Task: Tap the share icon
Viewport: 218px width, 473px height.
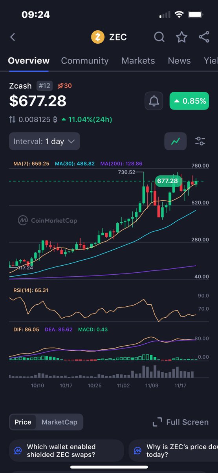Action: (x=204, y=37)
